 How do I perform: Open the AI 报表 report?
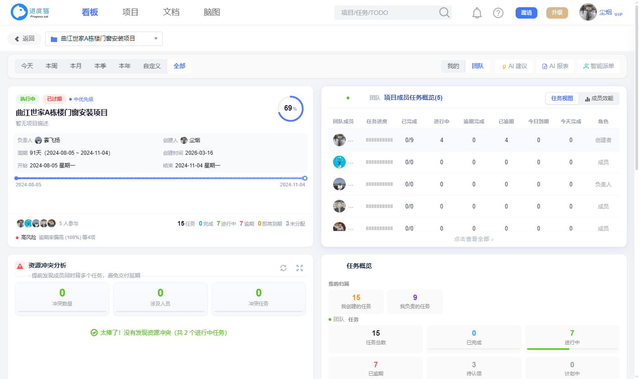point(555,66)
